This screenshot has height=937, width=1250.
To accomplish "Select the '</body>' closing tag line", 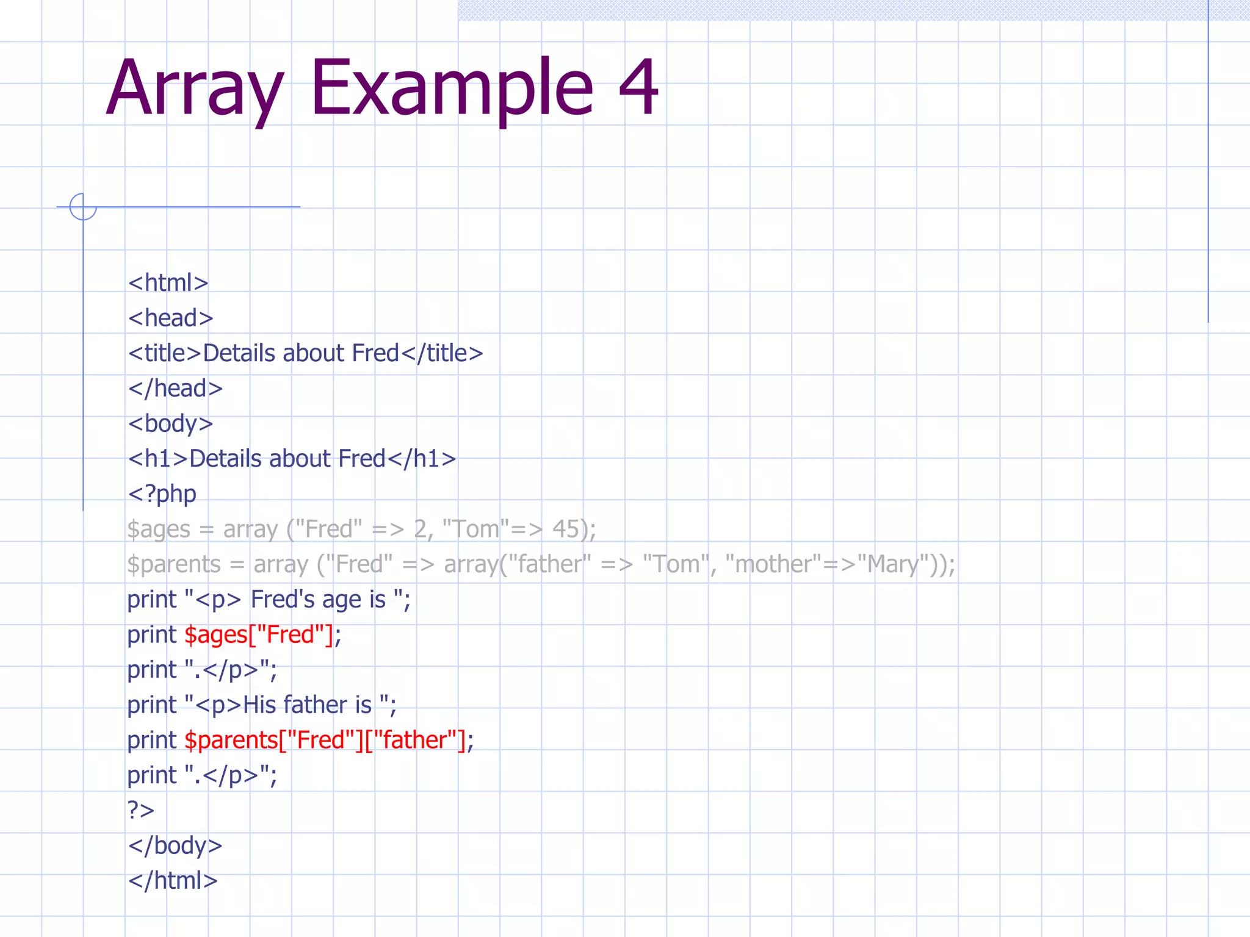I will 175,846.
